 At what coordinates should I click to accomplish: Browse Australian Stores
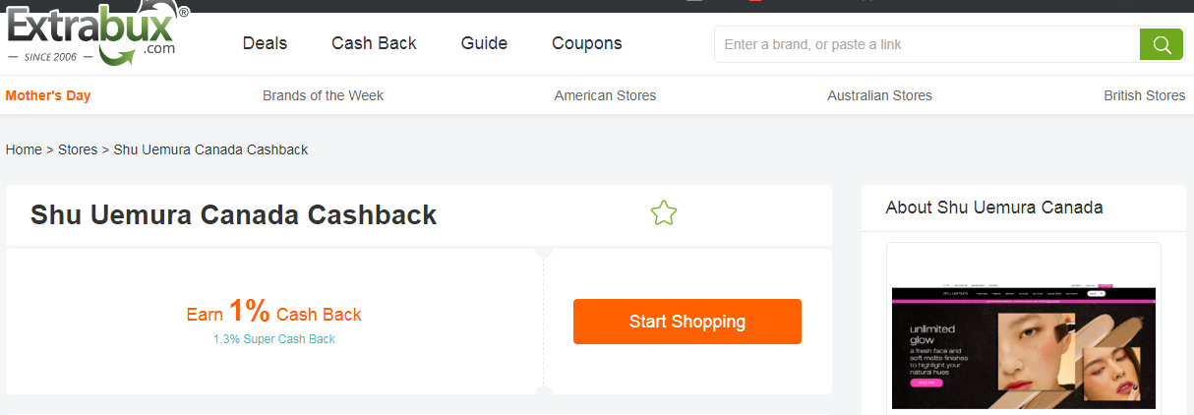pos(879,95)
